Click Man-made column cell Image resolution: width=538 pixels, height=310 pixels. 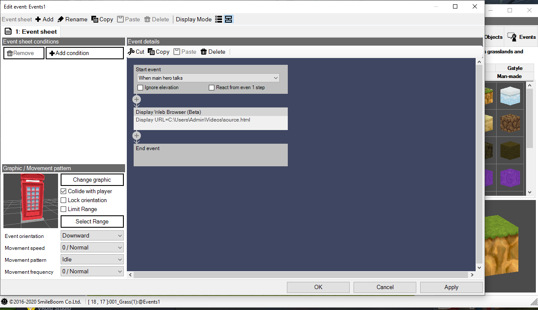(509, 76)
